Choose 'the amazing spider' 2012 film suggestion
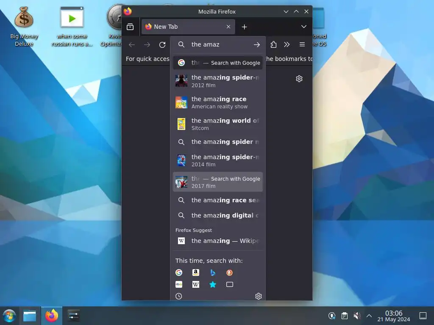 218,81
